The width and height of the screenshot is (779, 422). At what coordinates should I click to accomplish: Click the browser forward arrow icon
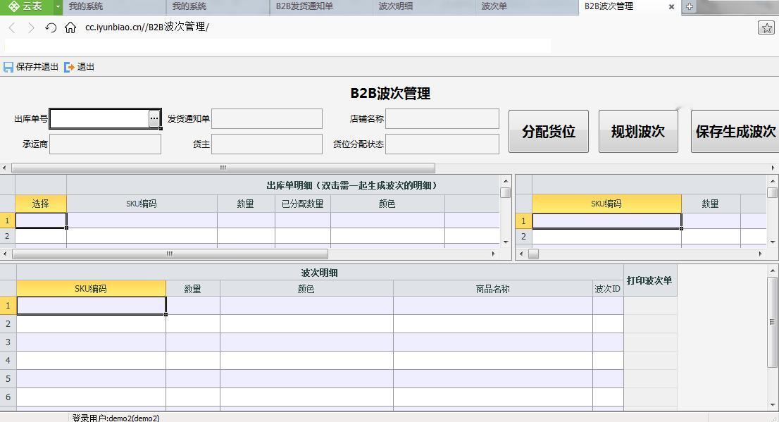pos(31,28)
